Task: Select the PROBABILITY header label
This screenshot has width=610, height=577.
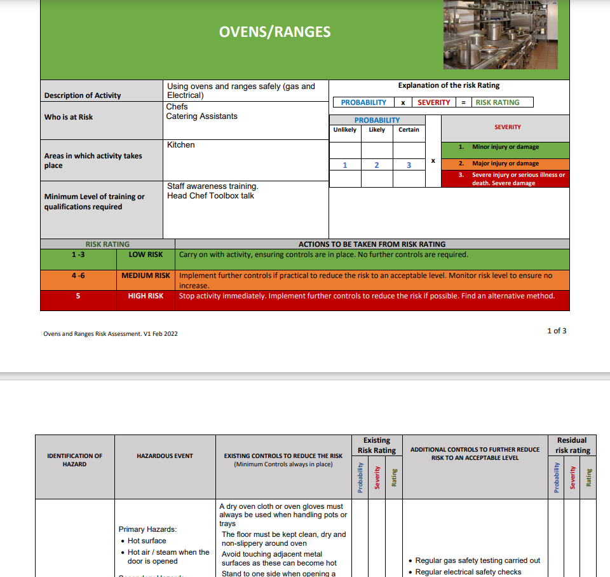Action: pyautogui.click(x=377, y=120)
